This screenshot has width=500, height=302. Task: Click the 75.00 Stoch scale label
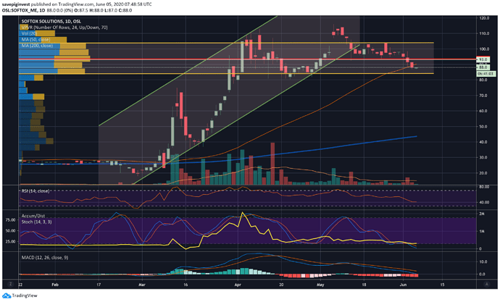[x=11, y=220]
